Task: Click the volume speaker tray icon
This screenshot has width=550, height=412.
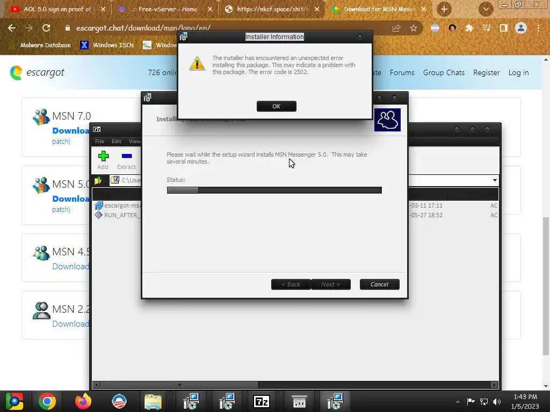Action: (497, 401)
